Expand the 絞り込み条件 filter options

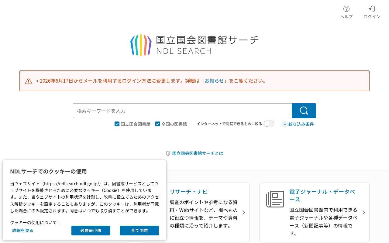tap(298, 124)
